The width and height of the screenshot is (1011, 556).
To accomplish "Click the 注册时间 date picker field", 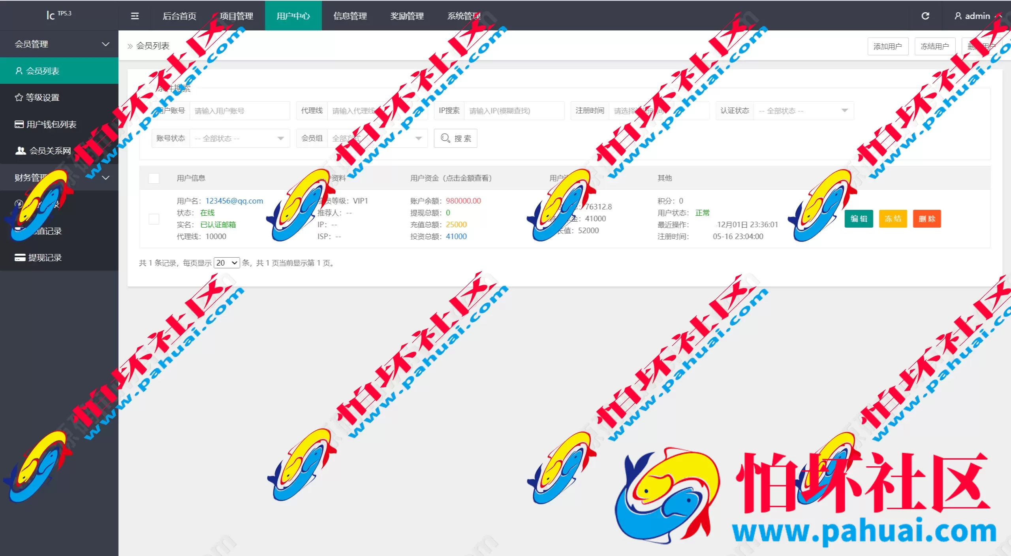I will pos(659,111).
